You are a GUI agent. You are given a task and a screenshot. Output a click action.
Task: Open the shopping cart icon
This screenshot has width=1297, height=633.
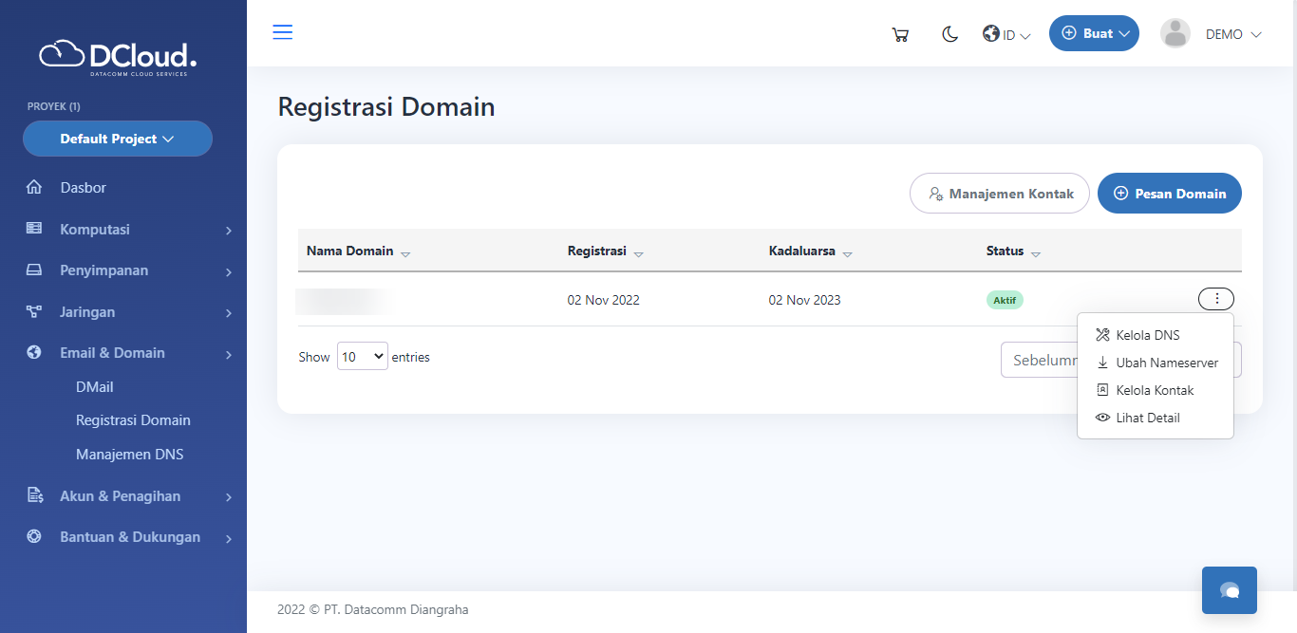coord(900,34)
